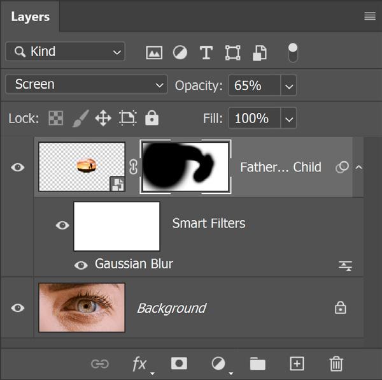
Task: Filter for adjustment layers icon
Action: [180, 52]
